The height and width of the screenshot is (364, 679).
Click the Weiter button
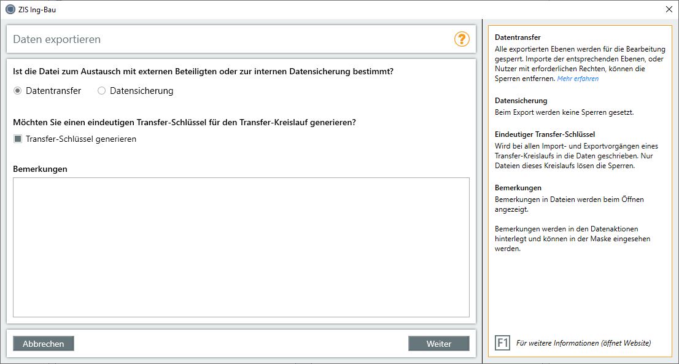click(x=439, y=343)
